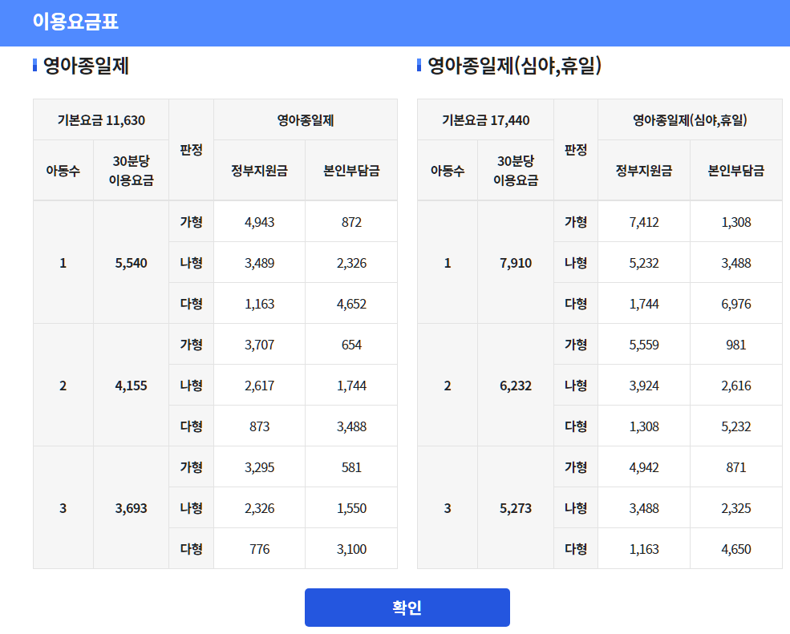Click the 5,540 fee per 30 minutes cell
790x634 pixels.
click(131, 262)
